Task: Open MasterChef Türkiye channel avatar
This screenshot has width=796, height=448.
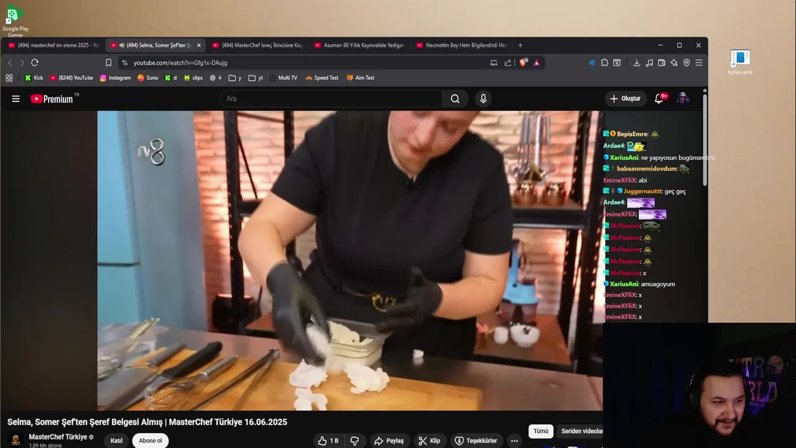Action: click(x=16, y=440)
